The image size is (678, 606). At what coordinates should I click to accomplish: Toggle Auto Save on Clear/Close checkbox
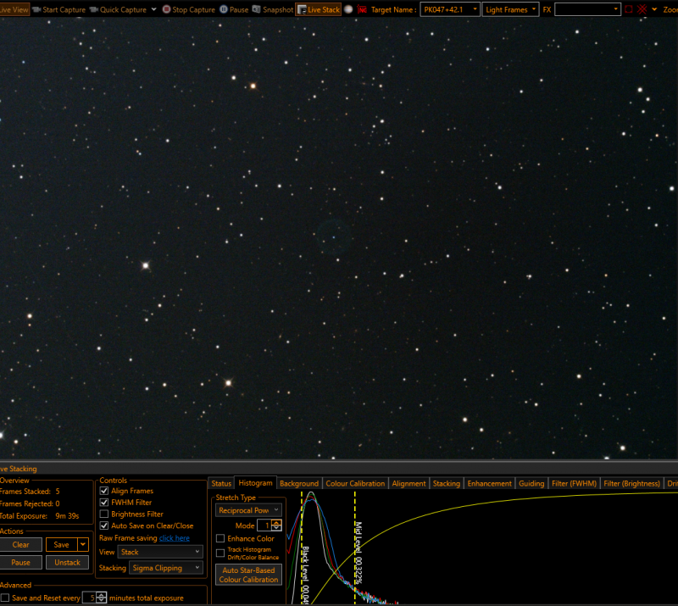point(103,525)
